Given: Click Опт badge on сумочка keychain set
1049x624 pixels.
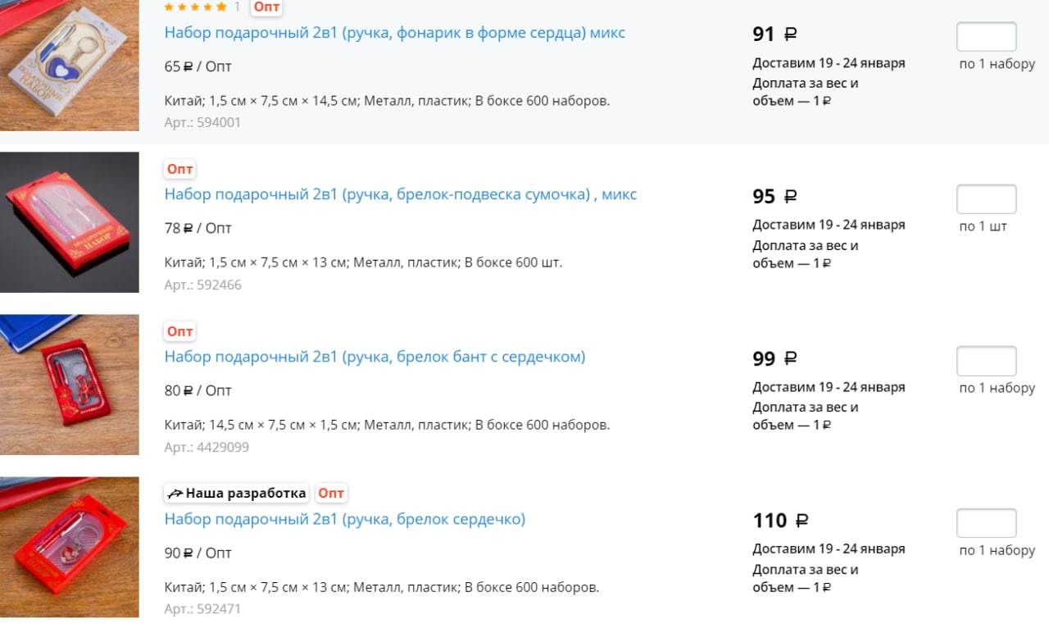Looking at the screenshot, I should pos(179,169).
